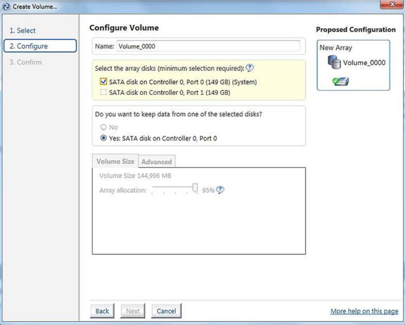Click the Create Volume title bar app icon

coord(6,7)
